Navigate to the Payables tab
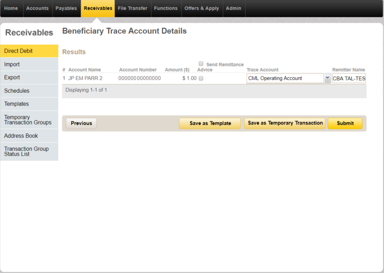 [66, 8]
